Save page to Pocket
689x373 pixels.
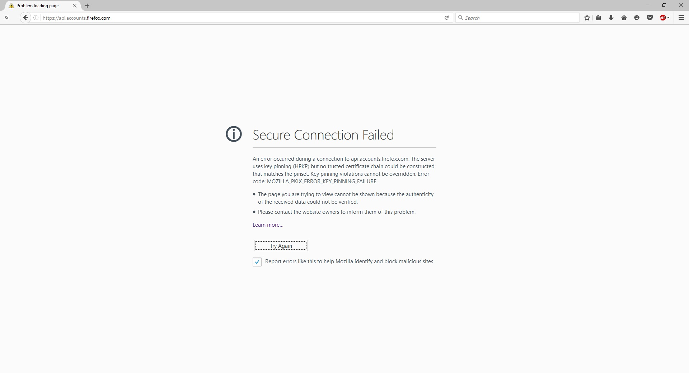click(650, 18)
